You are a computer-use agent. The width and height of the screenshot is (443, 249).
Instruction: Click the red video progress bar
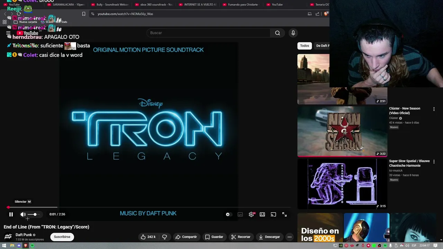149,207
